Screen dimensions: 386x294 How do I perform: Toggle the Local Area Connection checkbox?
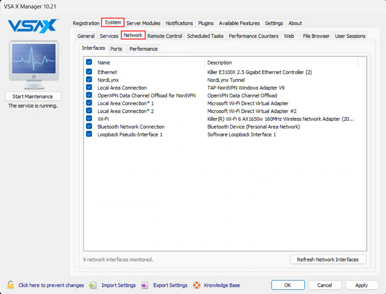[89, 87]
